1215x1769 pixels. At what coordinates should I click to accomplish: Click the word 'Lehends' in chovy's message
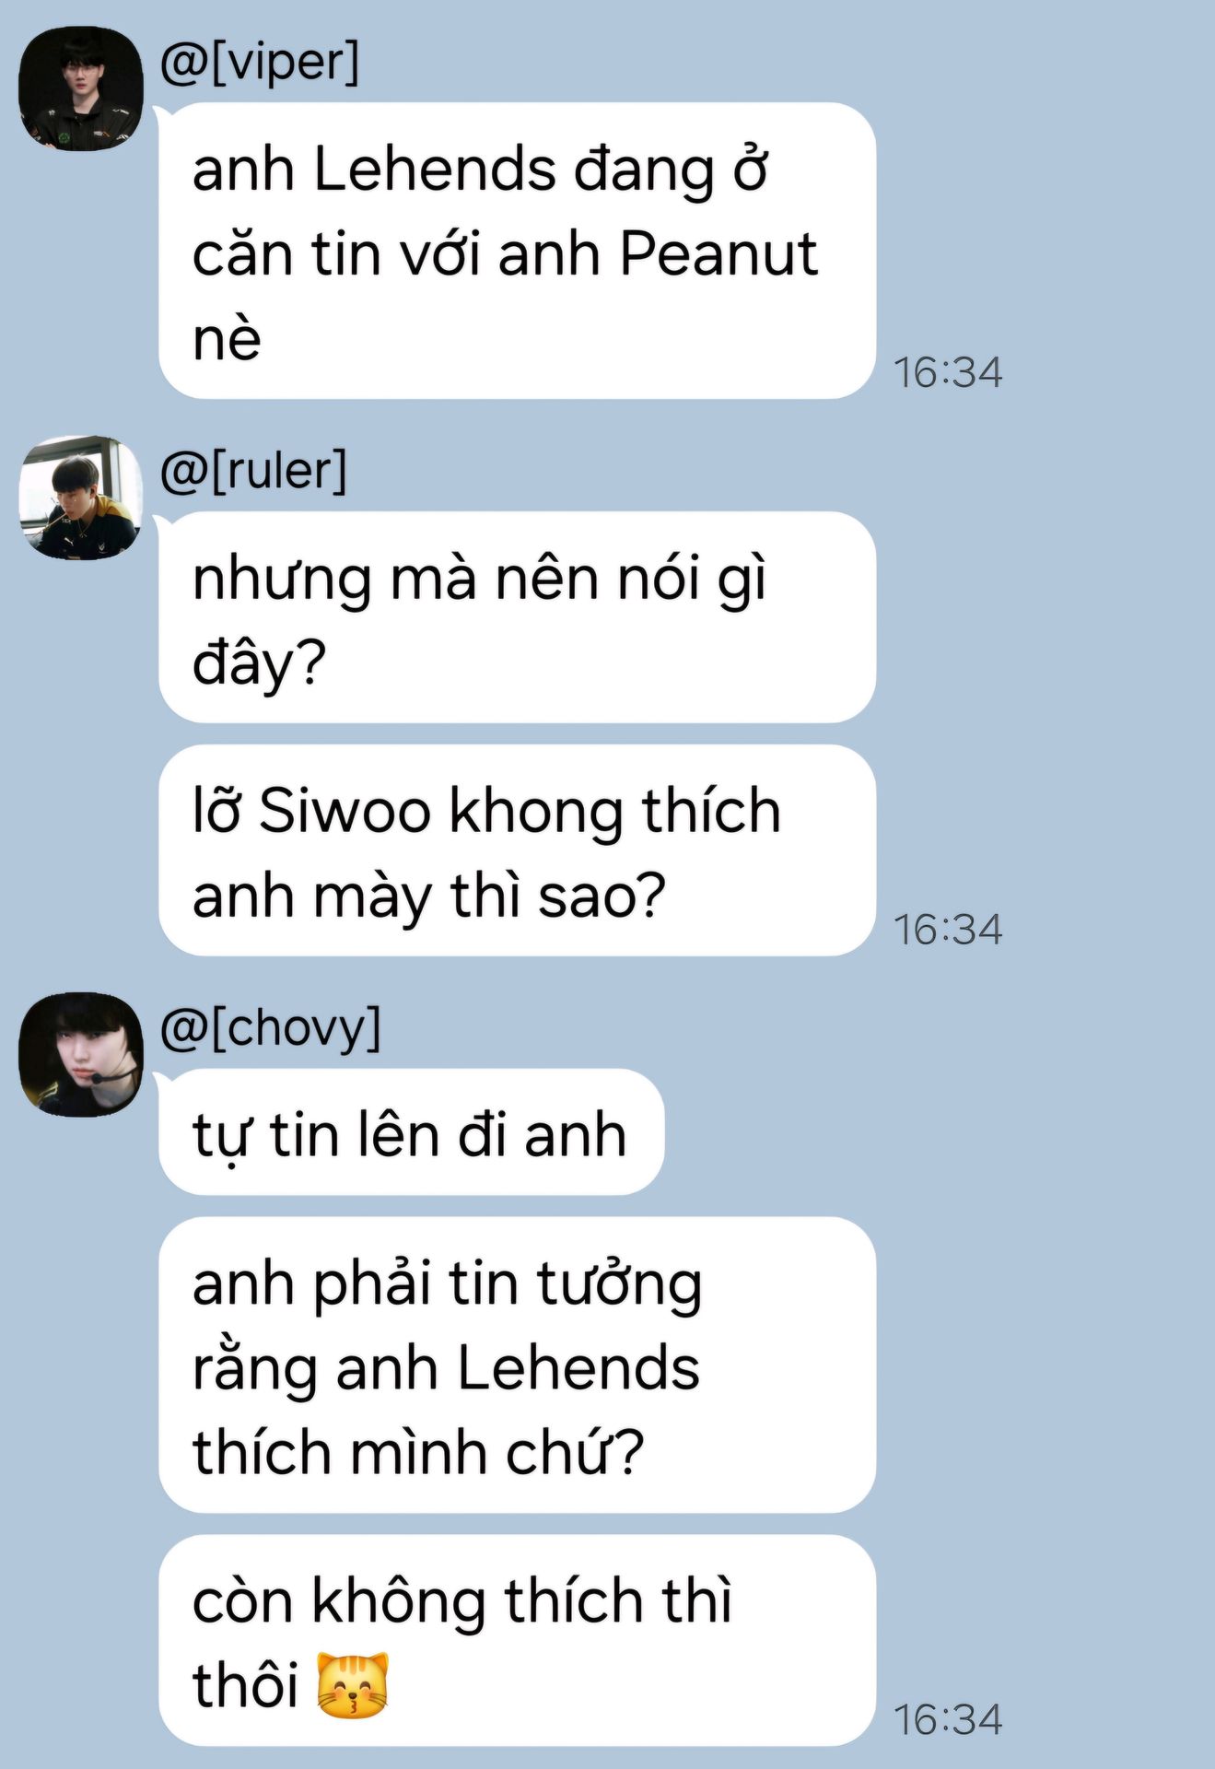(x=578, y=1367)
